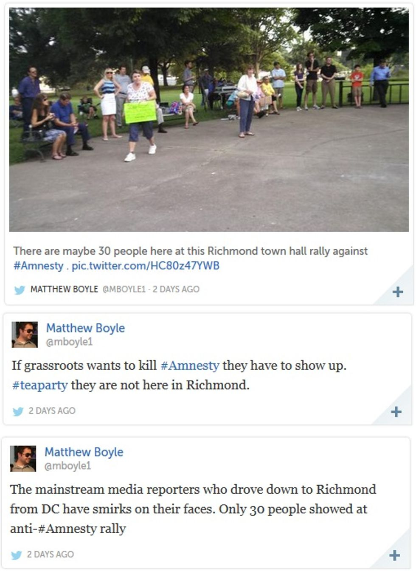The height and width of the screenshot is (577, 416).
Task: Click the MATTHEW BOYLE name under the photo
Action: (x=64, y=289)
